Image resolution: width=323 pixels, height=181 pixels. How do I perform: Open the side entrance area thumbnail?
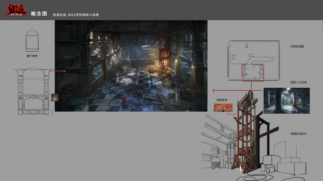click(x=287, y=101)
